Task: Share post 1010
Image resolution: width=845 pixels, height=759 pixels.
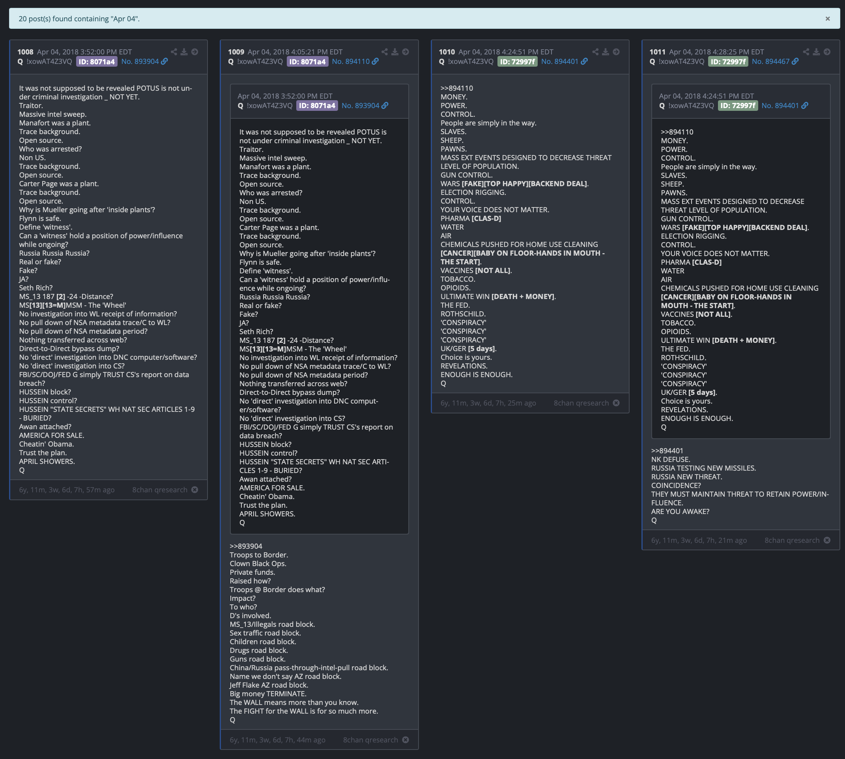Action: pos(595,52)
